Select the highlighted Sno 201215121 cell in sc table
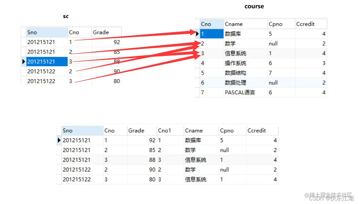This screenshot has height=204, width=358. [47, 62]
